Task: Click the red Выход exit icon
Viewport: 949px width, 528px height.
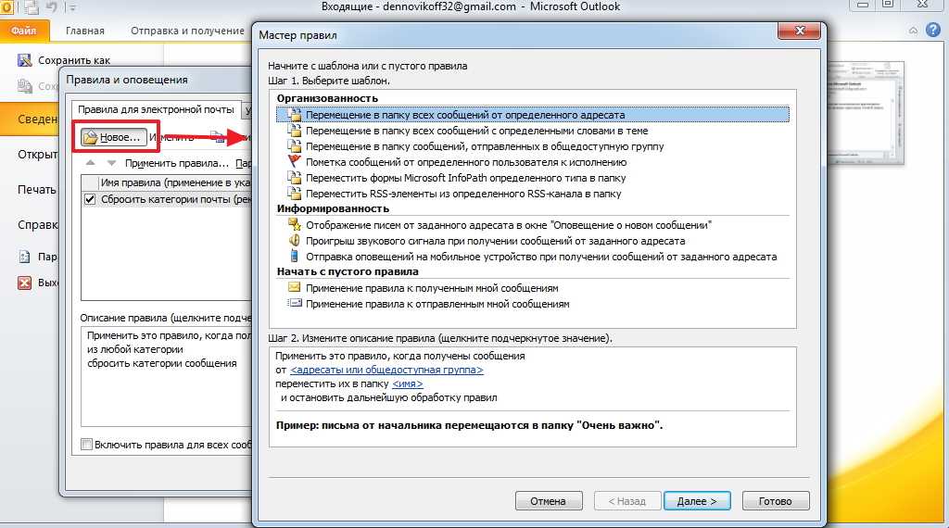Action: (x=25, y=283)
